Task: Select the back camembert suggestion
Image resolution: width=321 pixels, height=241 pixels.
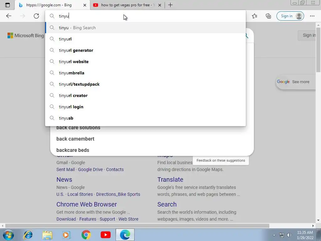Action: click(x=75, y=139)
